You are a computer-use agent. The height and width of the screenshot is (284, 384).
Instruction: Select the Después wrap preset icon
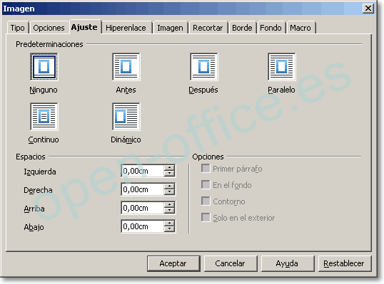(203, 67)
